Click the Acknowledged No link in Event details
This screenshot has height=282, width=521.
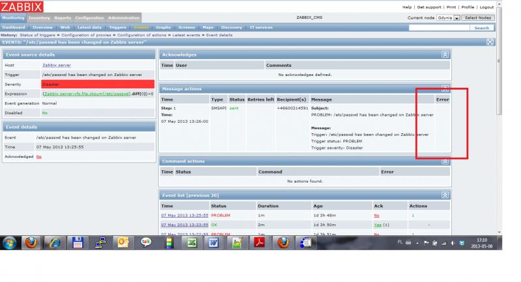tap(39, 157)
